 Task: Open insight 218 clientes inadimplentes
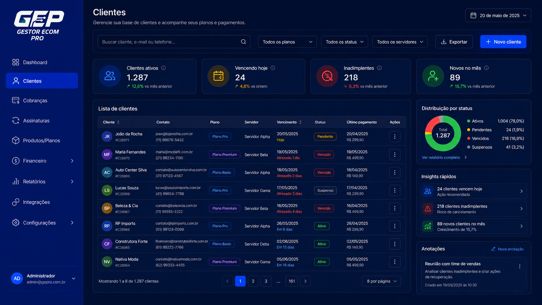tap(474, 209)
